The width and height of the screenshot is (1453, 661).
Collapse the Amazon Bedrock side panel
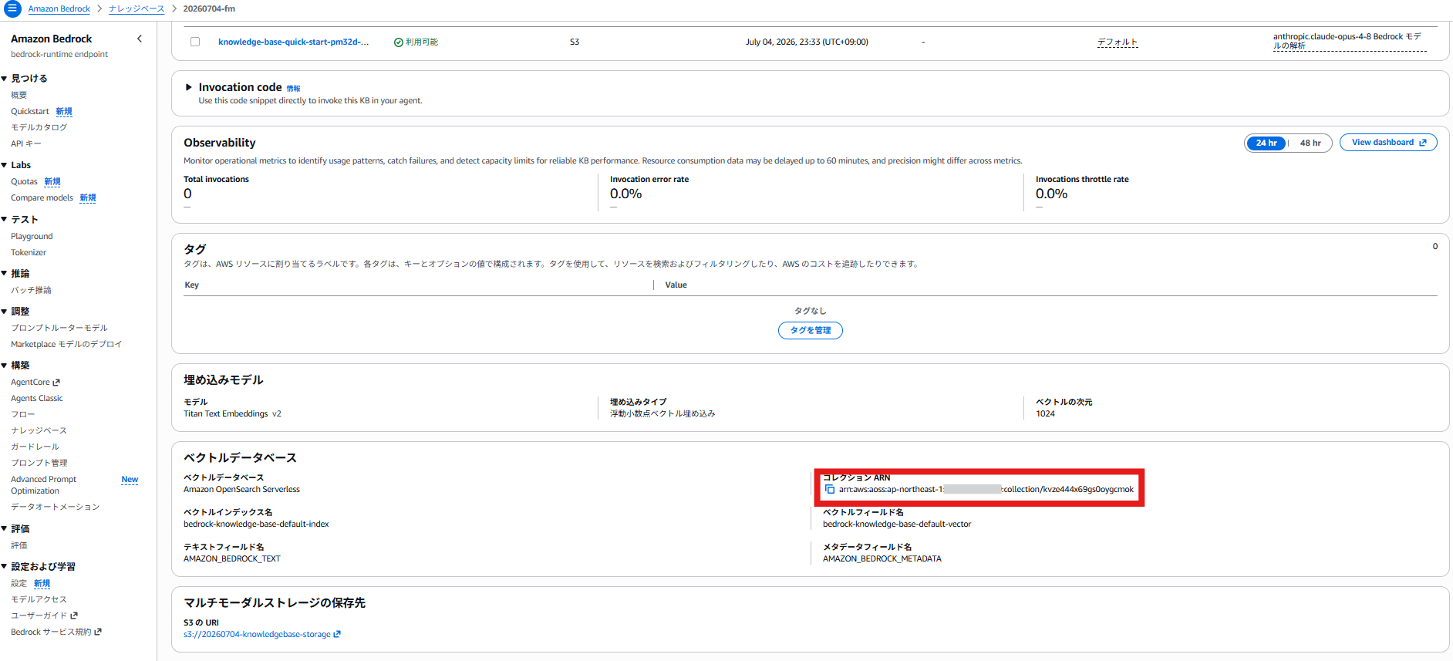[x=140, y=39]
